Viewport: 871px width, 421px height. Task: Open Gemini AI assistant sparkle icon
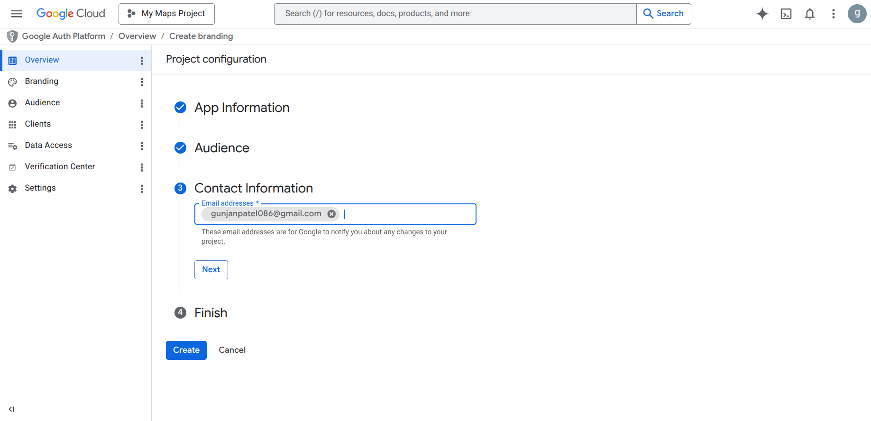coord(762,14)
